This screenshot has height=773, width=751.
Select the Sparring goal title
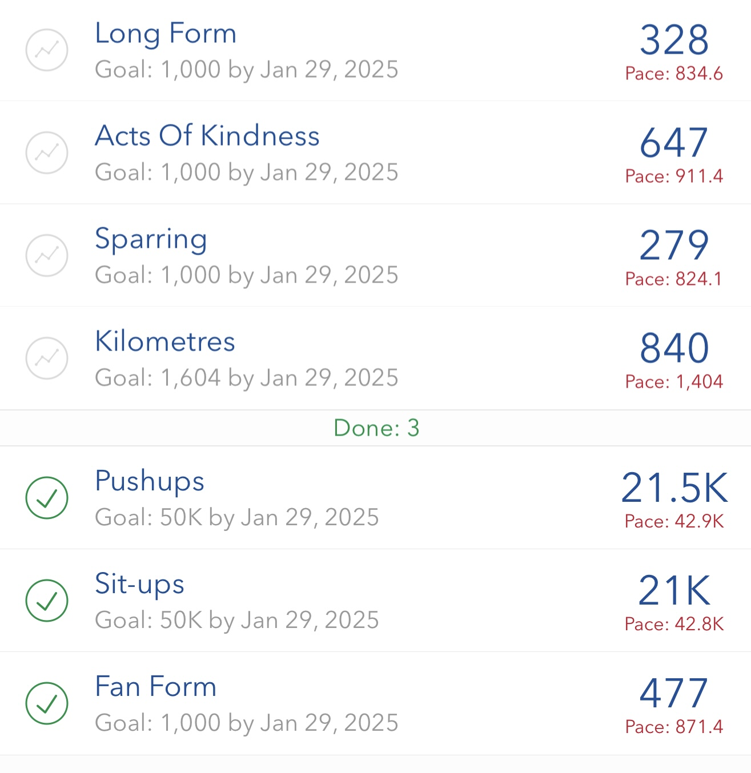(x=151, y=239)
